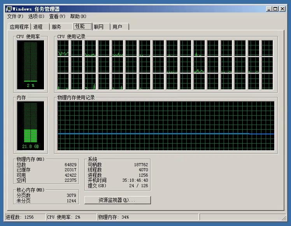Select the 服务 tab
Image resolution: width=291 pixels, height=226 pixels.
(56, 27)
